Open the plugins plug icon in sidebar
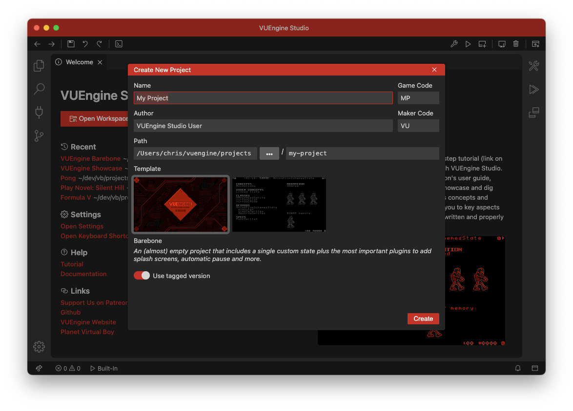 pyautogui.click(x=39, y=112)
